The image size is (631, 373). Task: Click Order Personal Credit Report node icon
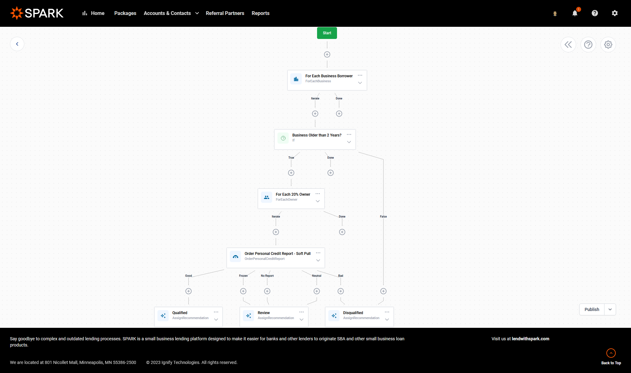(x=235, y=256)
